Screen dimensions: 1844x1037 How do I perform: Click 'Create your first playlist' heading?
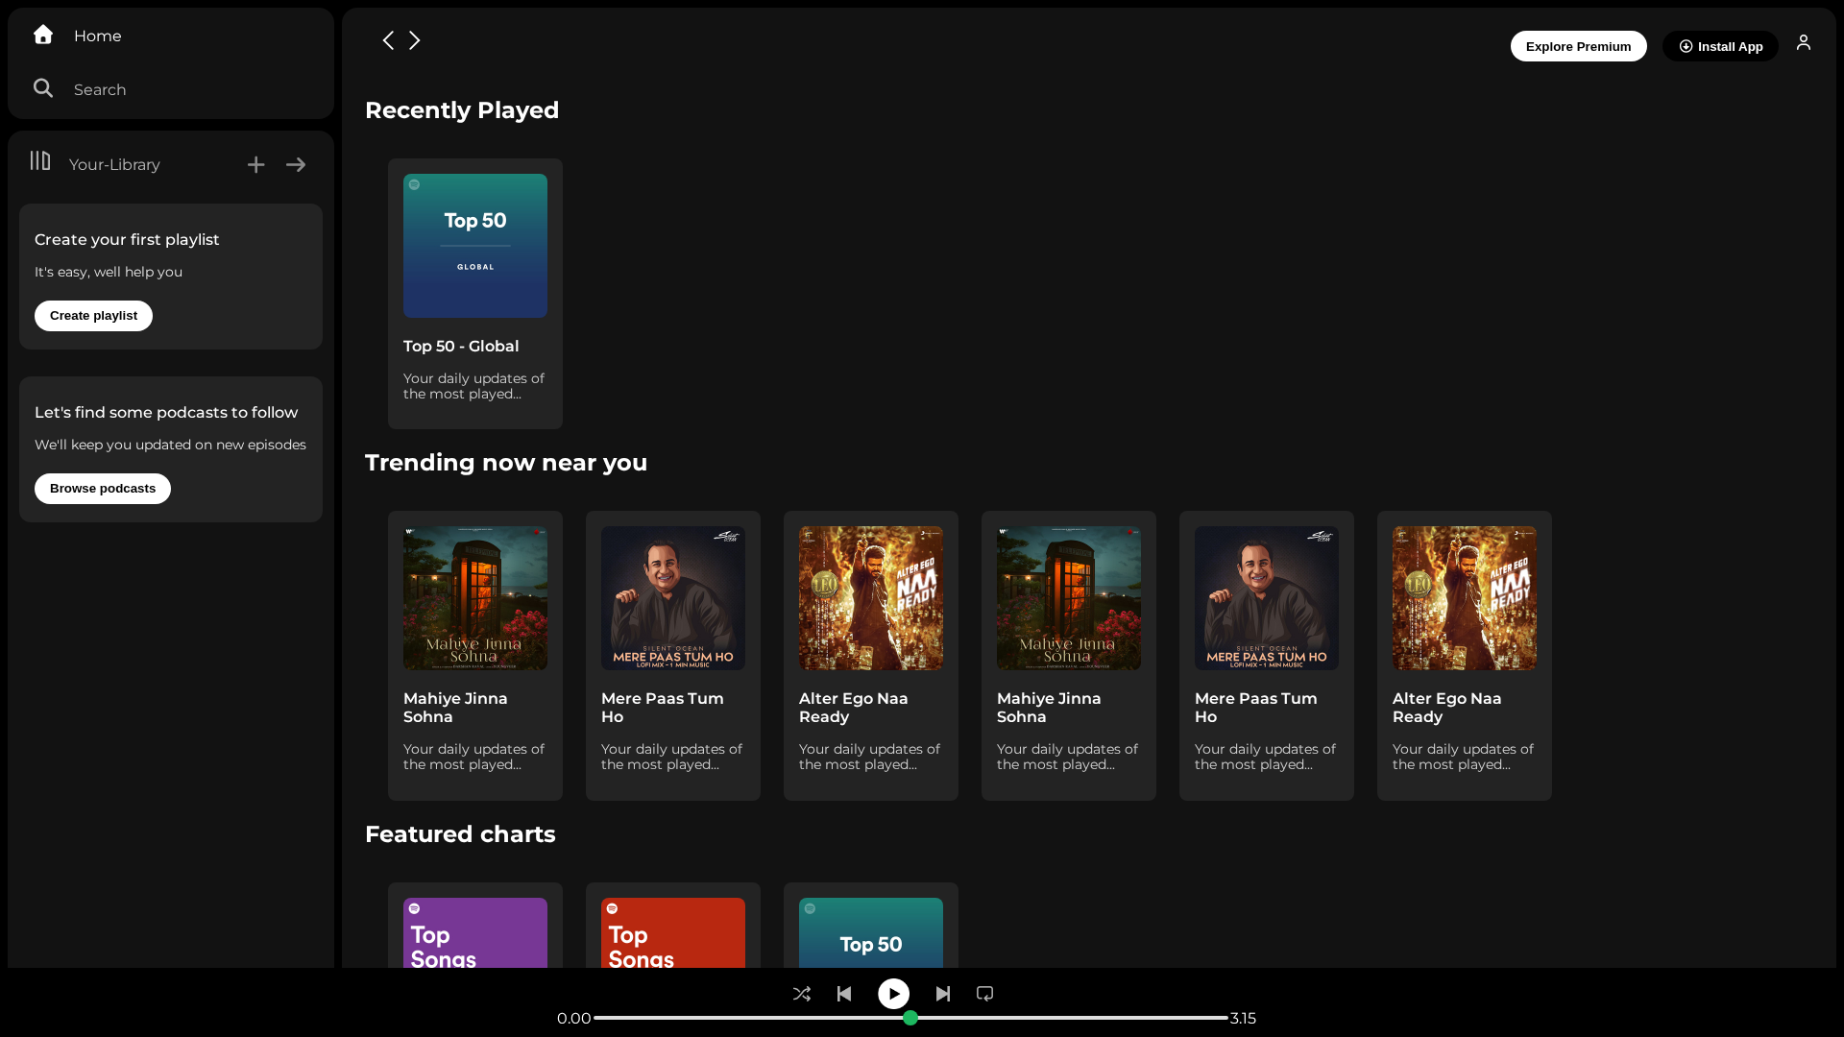(127, 240)
